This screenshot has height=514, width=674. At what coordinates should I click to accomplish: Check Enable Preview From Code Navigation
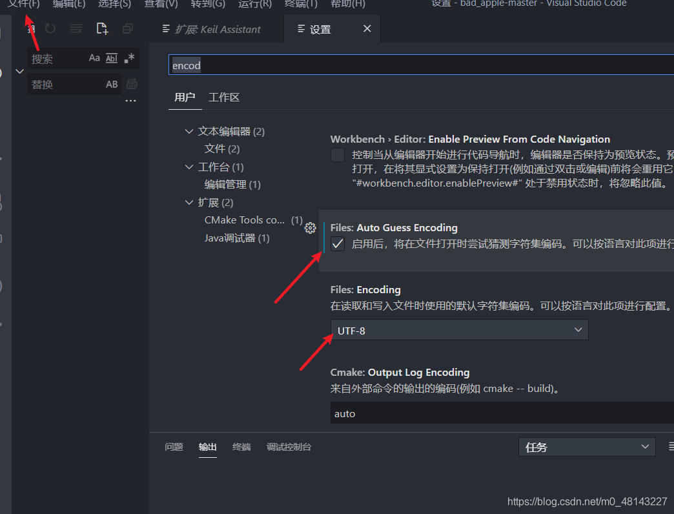point(337,154)
